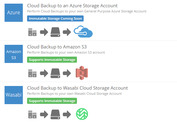Image resolution: width=177 pixels, height=122 pixels.
Task: Click the disk drive icon in Amazon S3 row
Action: point(55,73)
